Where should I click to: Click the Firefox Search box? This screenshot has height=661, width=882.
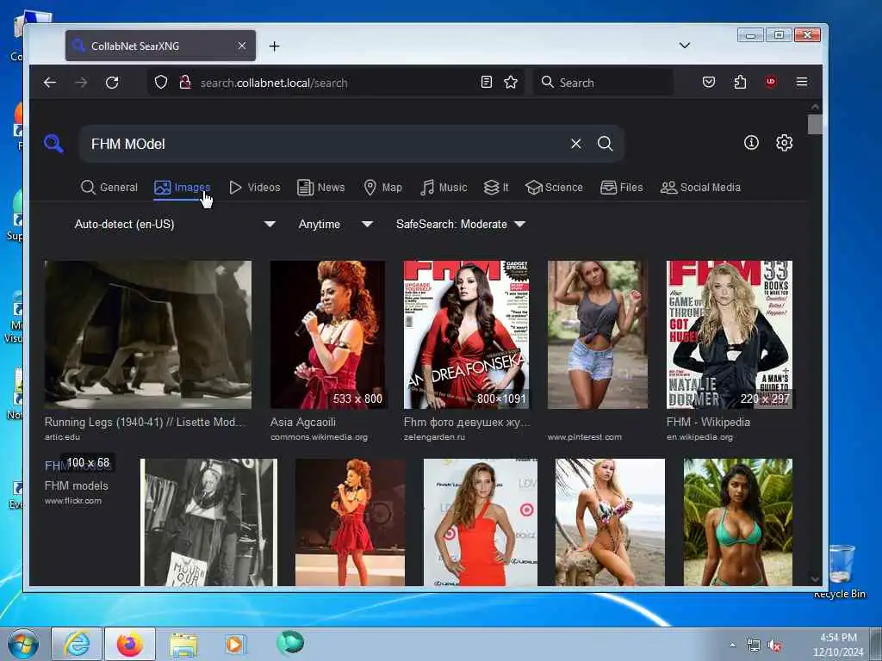[603, 83]
